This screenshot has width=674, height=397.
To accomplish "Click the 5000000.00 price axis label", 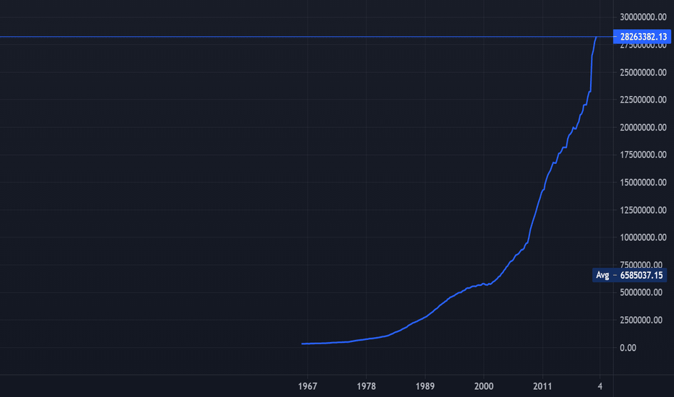I will [x=641, y=292].
